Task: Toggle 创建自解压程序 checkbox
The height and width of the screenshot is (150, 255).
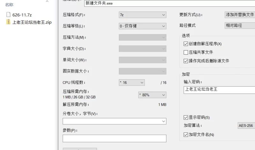Action: pyautogui.click(x=186, y=44)
